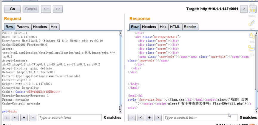View the Response HTML tab
The image size is (258, 125).
pyautogui.click(x=175, y=27)
